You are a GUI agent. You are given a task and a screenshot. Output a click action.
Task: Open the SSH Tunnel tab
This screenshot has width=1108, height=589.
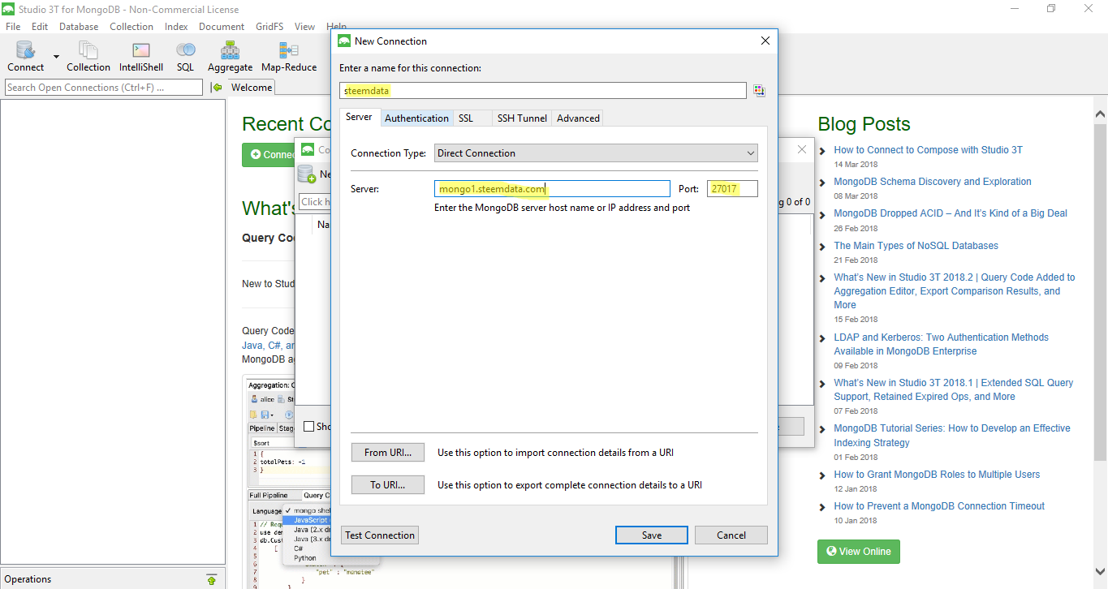tap(522, 118)
